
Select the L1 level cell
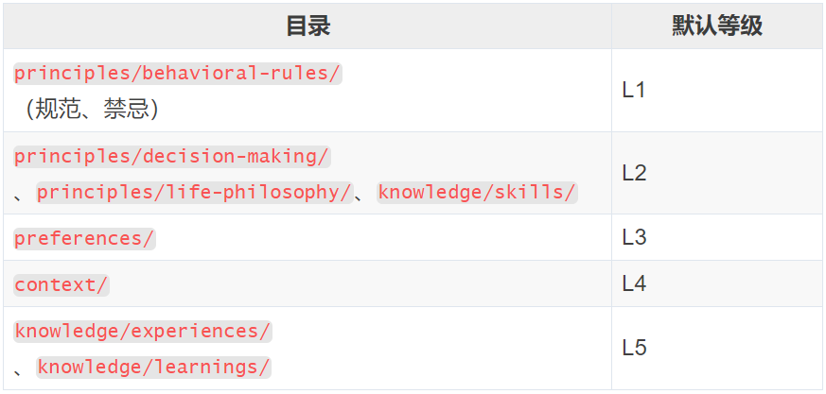tap(717, 91)
